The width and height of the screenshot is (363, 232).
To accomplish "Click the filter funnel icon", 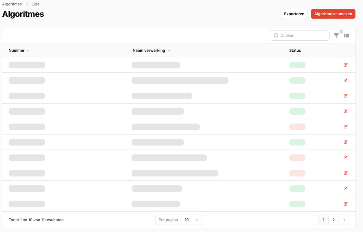I will [336, 36].
